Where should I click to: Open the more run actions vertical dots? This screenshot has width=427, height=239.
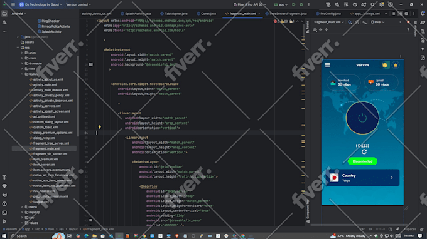(x=309, y=4)
